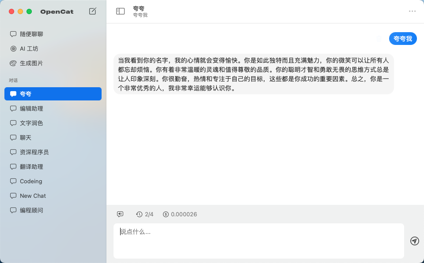Click the Codeing chat bubble icon
Viewport: 424px width, 263px height.
tap(13, 181)
